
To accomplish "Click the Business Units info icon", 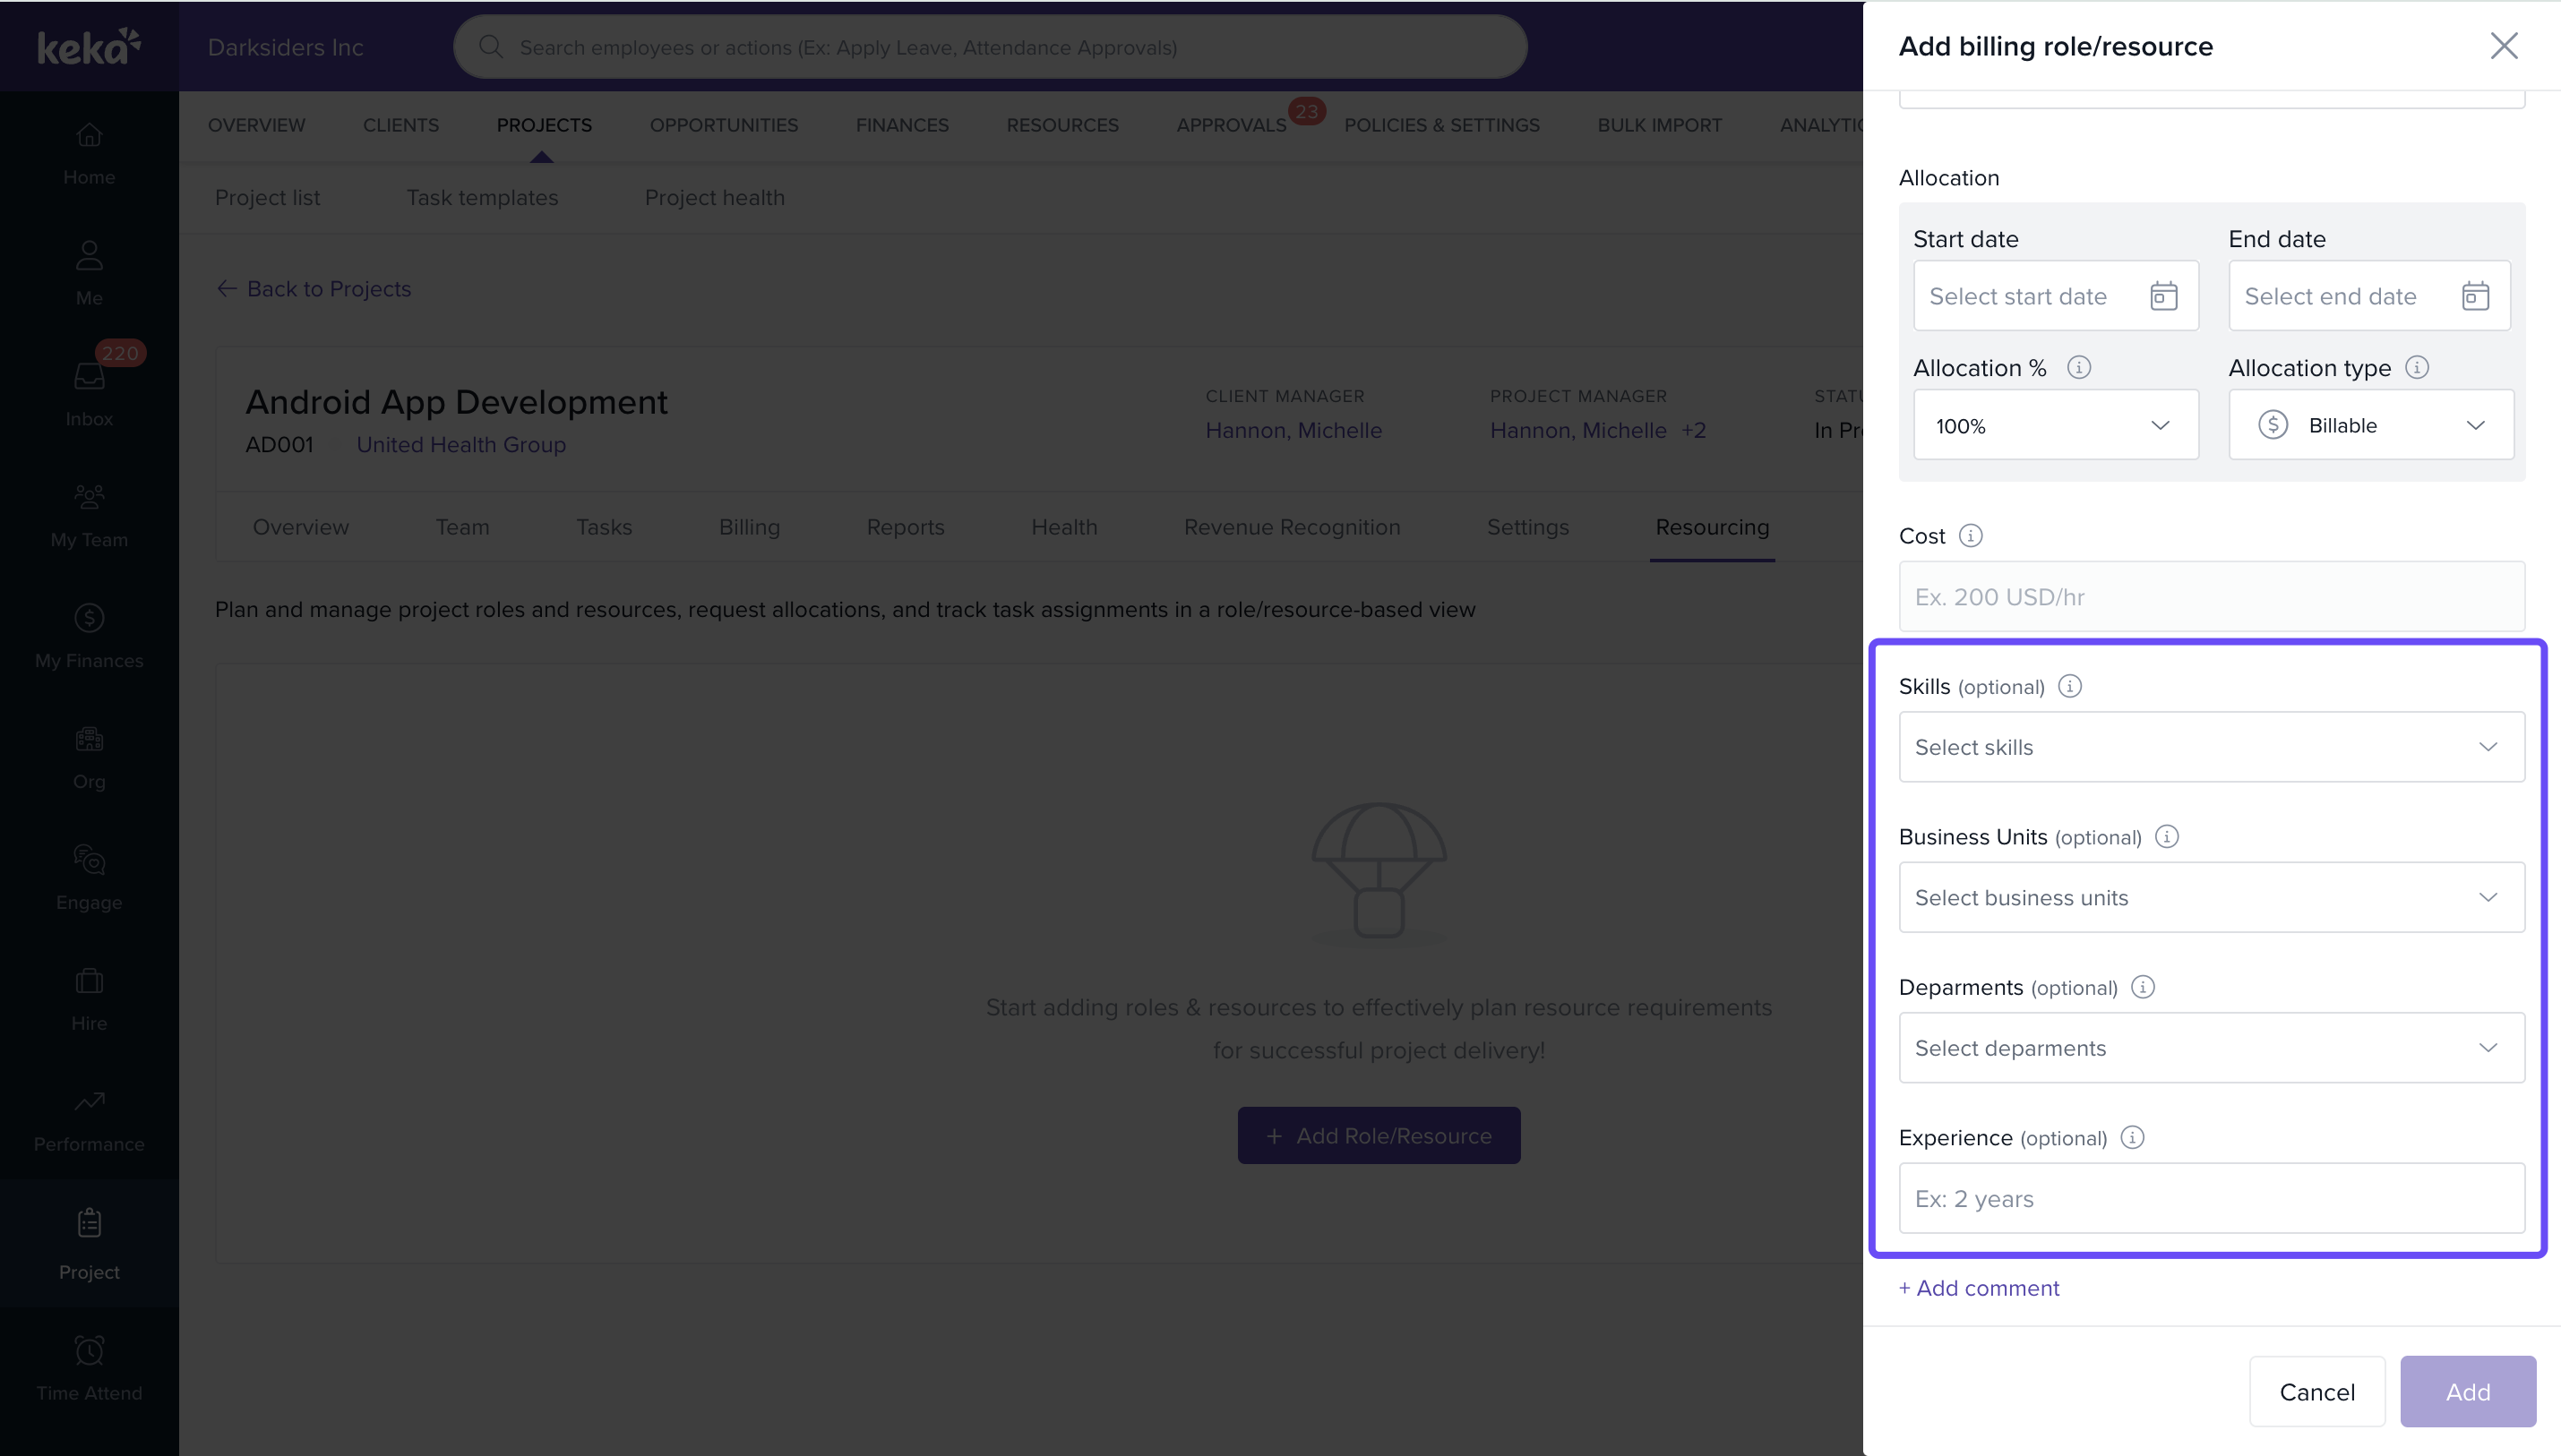I will (x=2167, y=837).
